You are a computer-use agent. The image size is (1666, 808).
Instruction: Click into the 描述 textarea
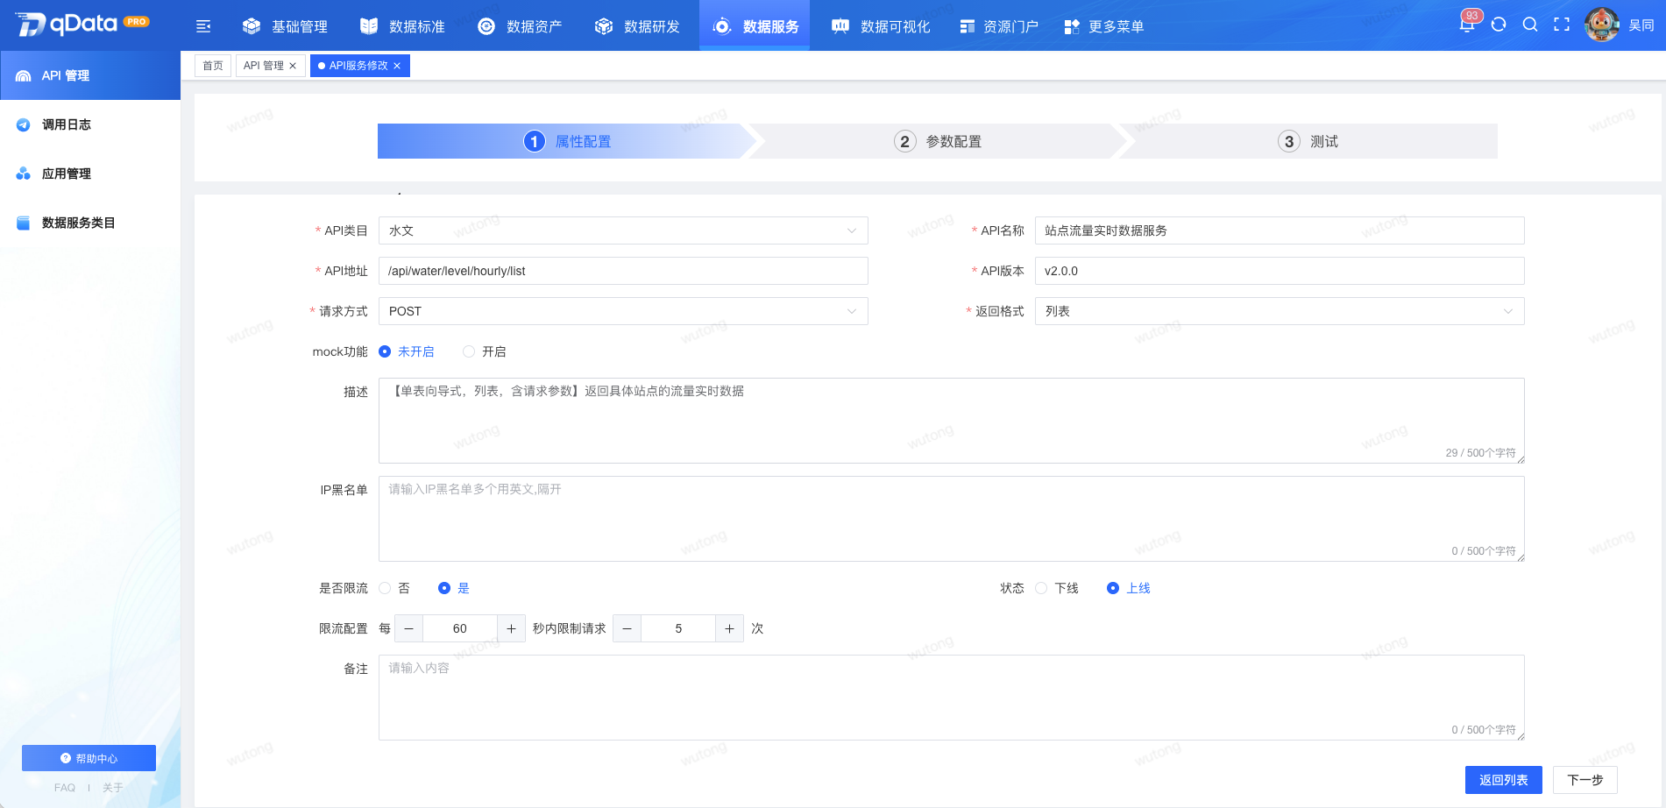point(952,421)
